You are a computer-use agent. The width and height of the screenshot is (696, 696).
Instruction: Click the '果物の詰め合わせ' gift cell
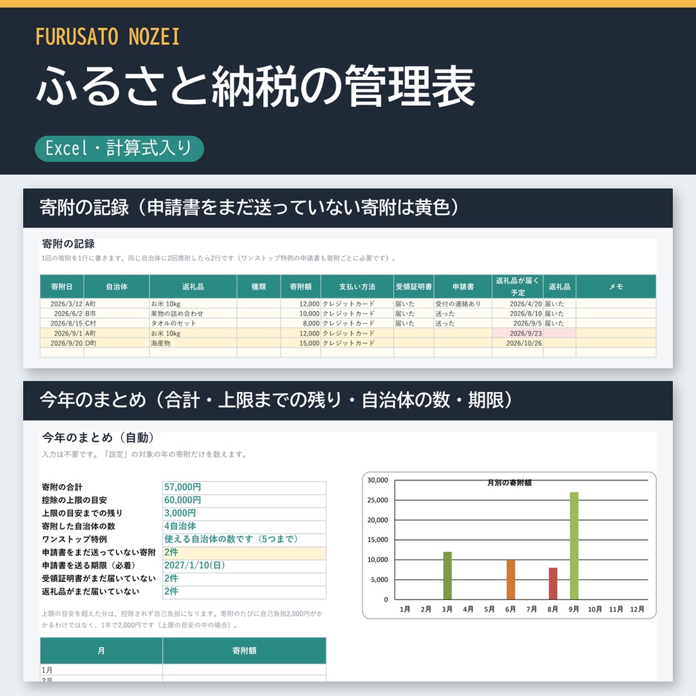(x=193, y=314)
